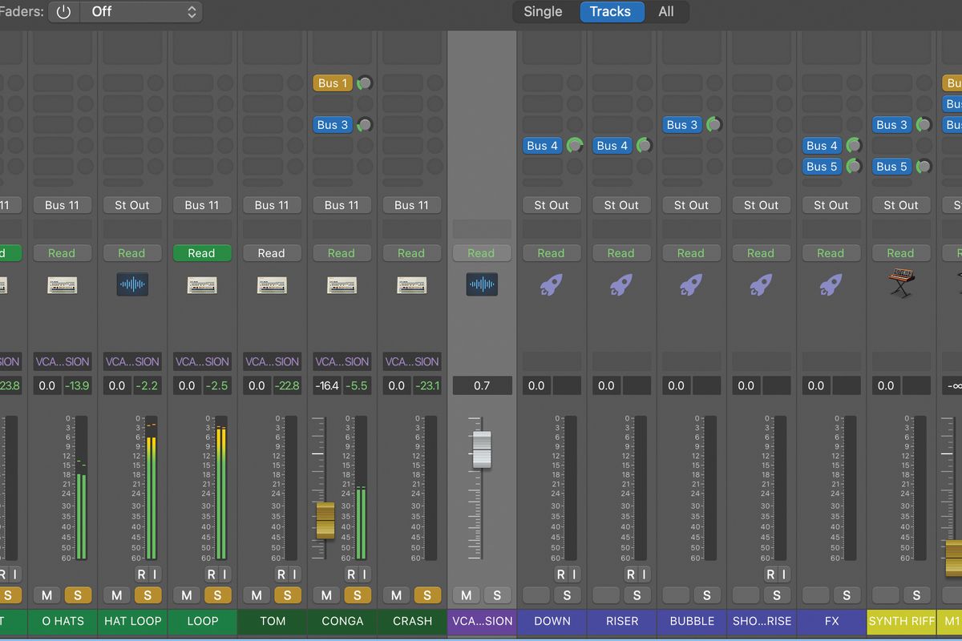Click the Bus 4 send slot on RISER
The width and height of the screenshot is (962, 641).
(x=612, y=146)
